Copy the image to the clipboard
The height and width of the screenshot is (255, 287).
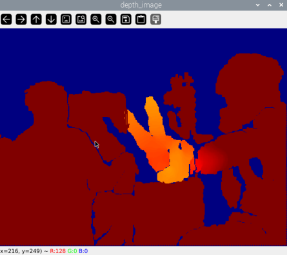[141, 19]
